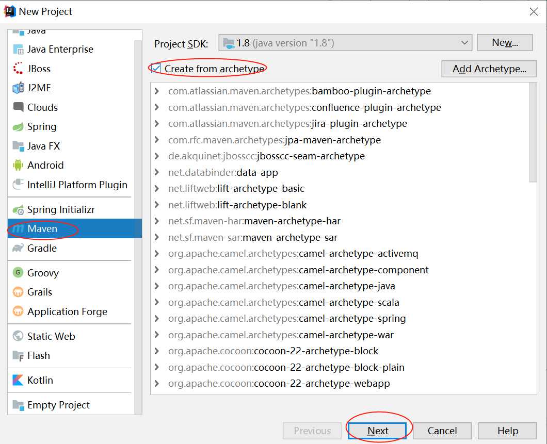547x444 pixels.
Task: Select Empty Project label
Action: [58, 405]
